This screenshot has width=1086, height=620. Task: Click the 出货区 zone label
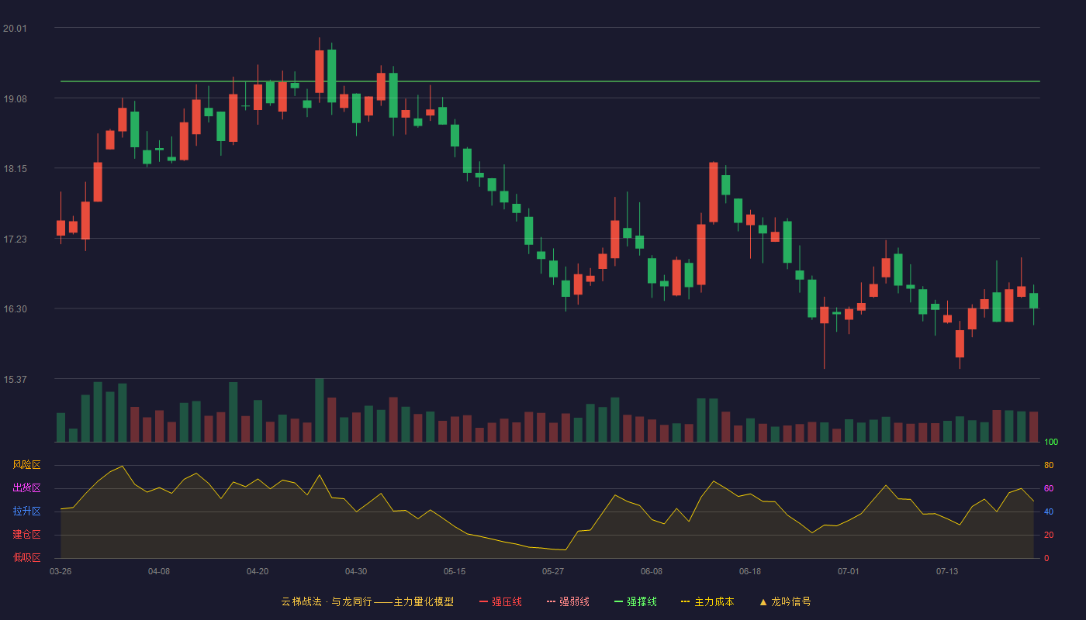pyautogui.click(x=26, y=488)
